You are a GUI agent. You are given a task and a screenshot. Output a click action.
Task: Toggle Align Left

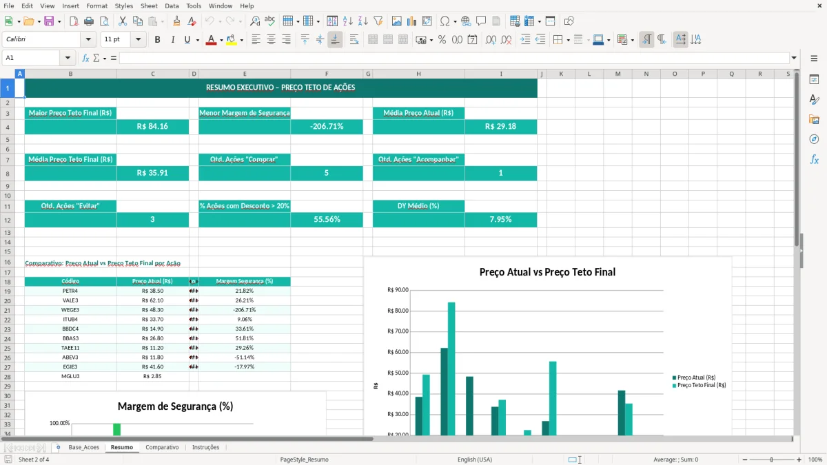[256, 40]
